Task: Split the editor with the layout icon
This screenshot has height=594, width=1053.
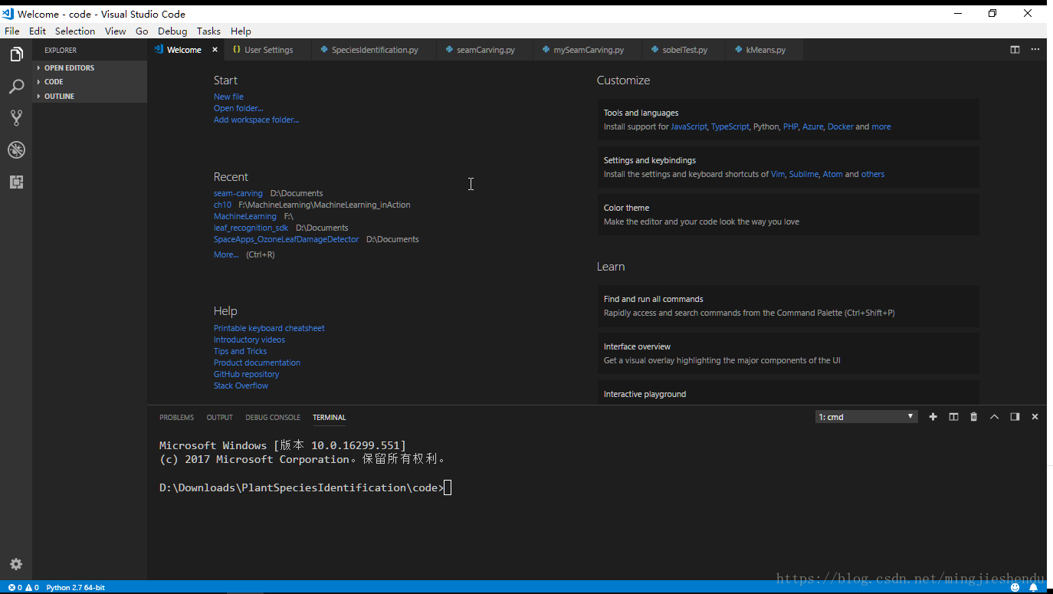Action: (x=1015, y=50)
